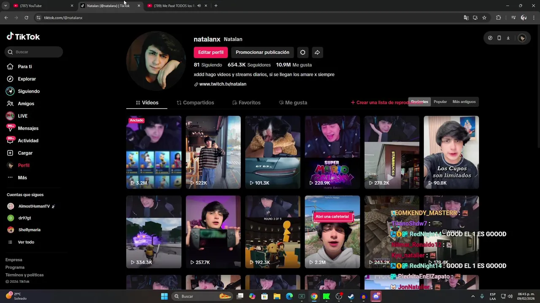Viewport: 540px width, 303px height.
Task: Sort videos by Popular
Action: (440, 102)
